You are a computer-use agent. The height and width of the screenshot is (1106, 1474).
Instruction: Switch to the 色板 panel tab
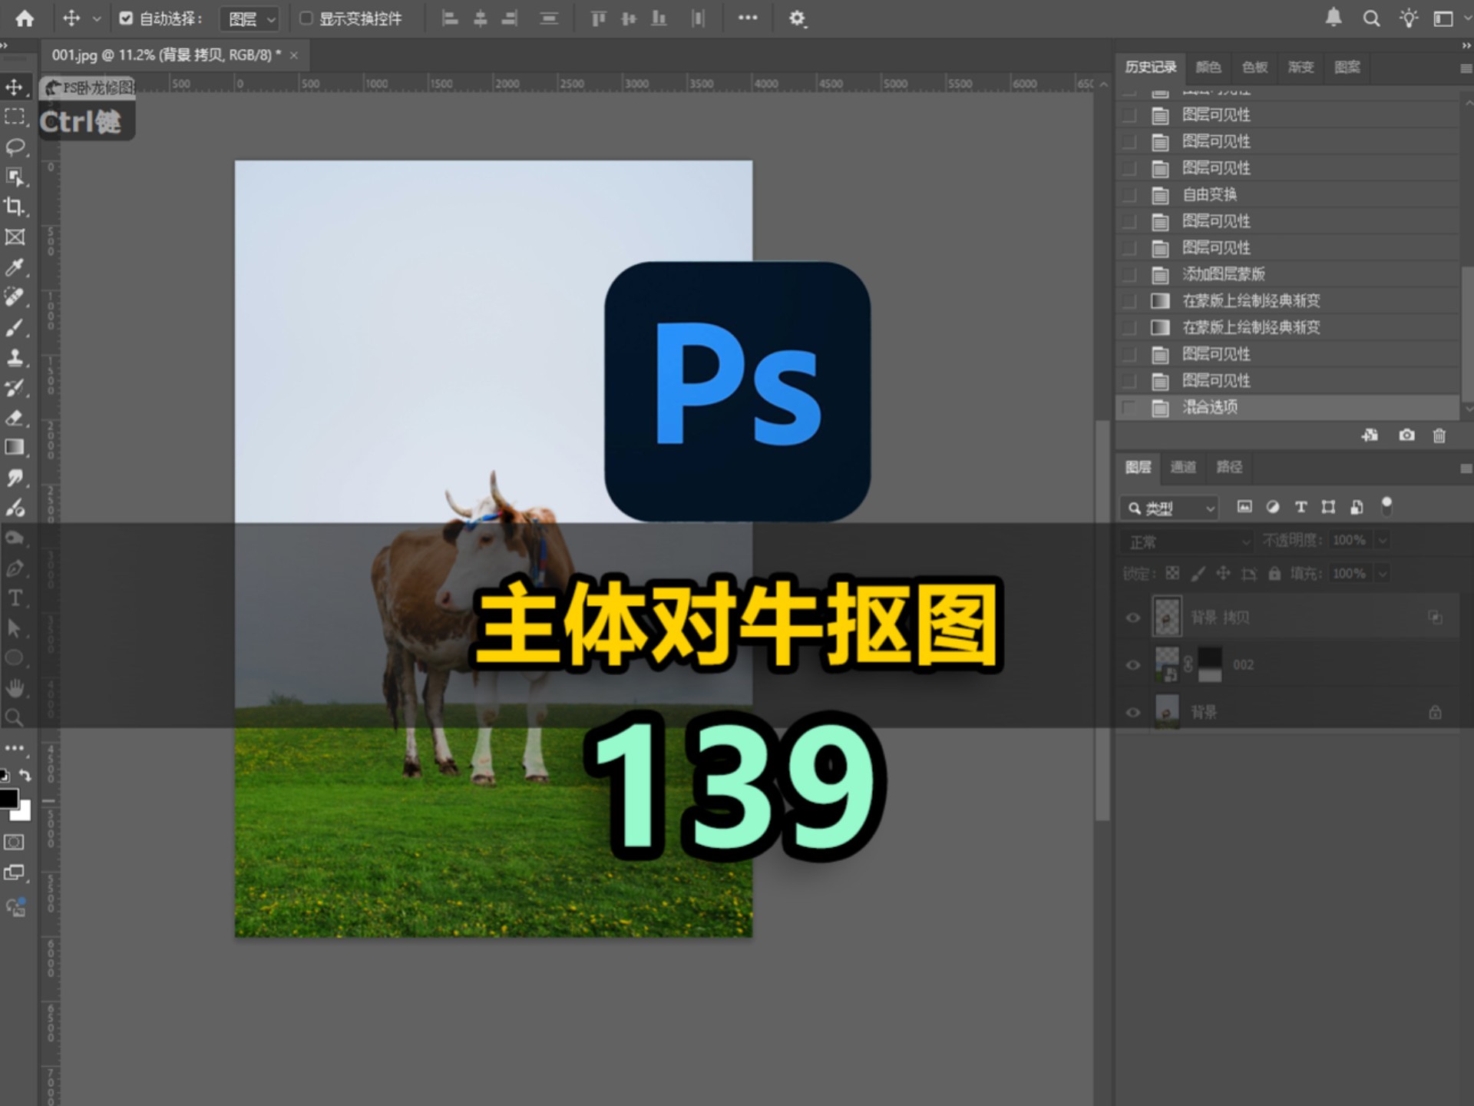(1254, 68)
